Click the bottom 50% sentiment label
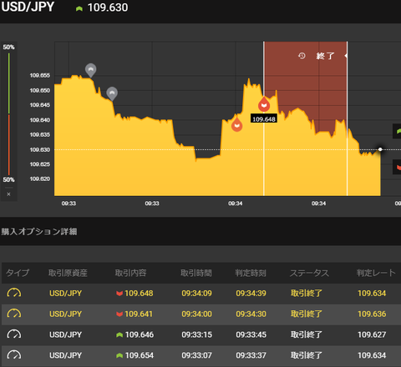The image size is (401, 367). (8, 179)
